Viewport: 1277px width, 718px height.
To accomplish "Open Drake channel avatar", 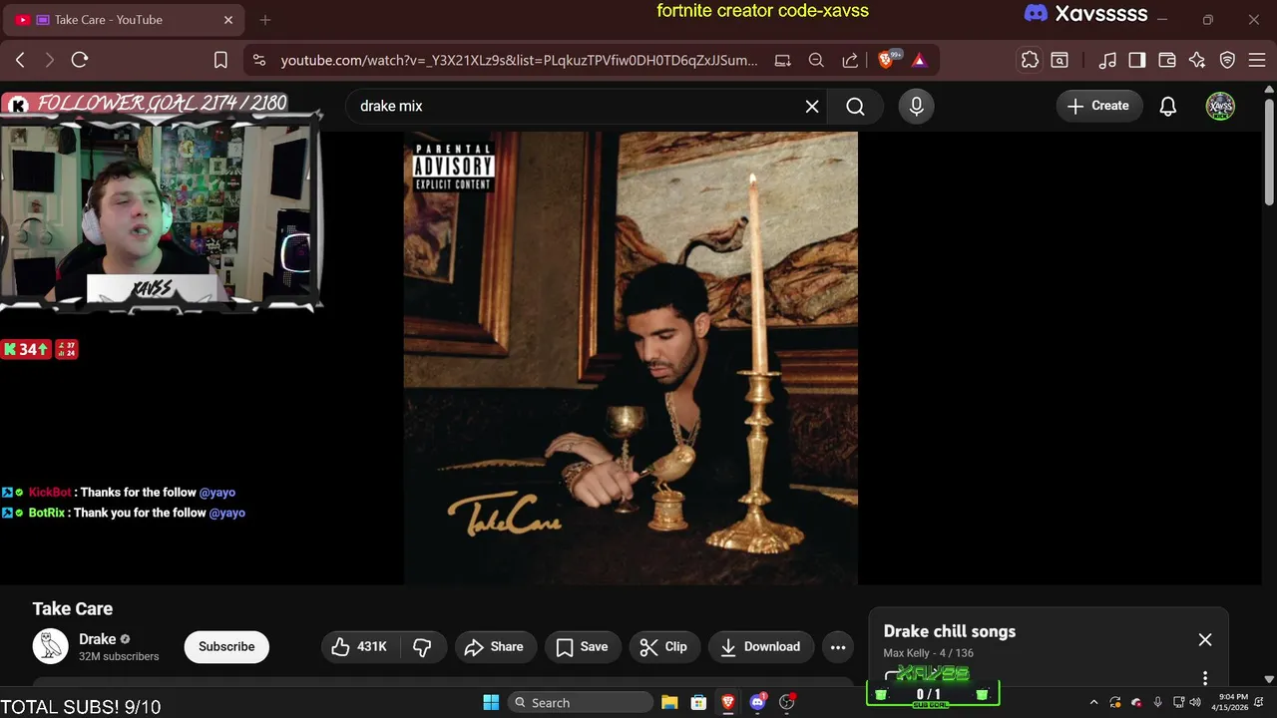I will pos(50,646).
